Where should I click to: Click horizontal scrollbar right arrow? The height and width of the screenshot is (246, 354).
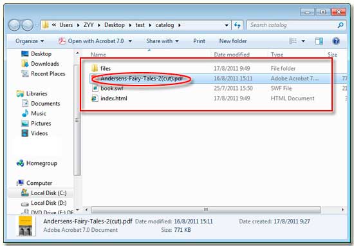click(342, 210)
